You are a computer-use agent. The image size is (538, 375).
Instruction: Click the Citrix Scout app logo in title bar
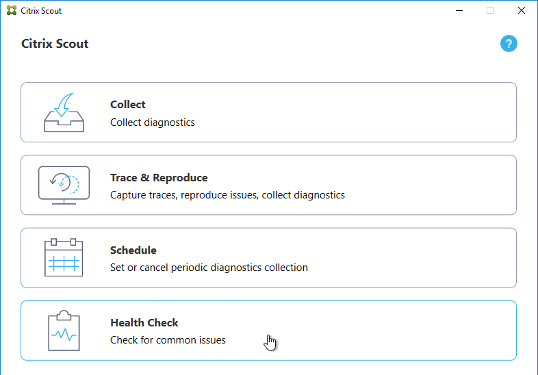tap(12, 11)
